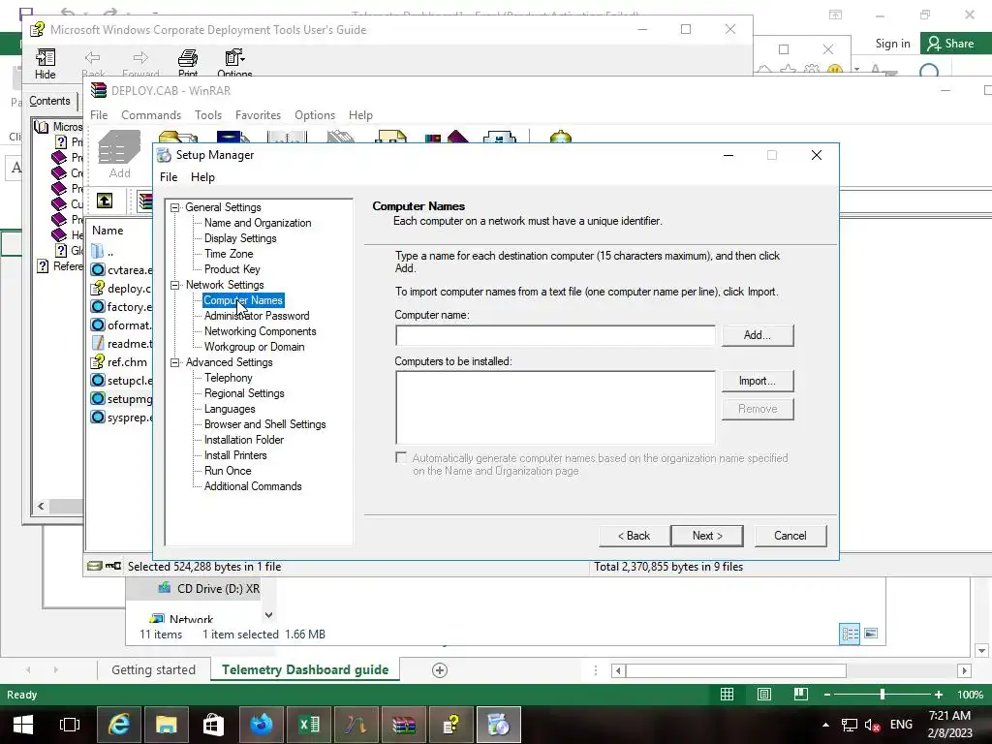Click Cancel button in Setup Manager
Image resolution: width=992 pixels, height=744 pixels.
pos(790,536)
